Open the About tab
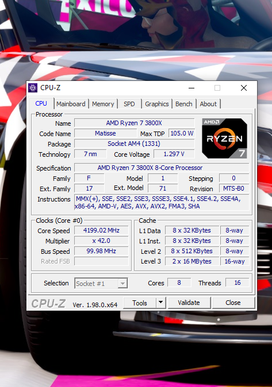Screen dimensions: 272x387 (208, 104)
